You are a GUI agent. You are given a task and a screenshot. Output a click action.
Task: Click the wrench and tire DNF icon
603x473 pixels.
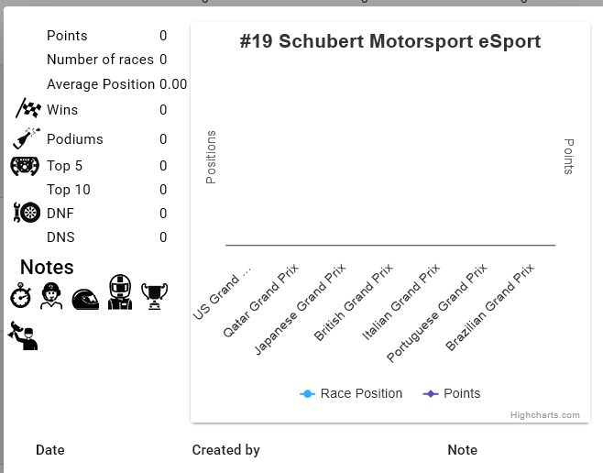[27, 213]
